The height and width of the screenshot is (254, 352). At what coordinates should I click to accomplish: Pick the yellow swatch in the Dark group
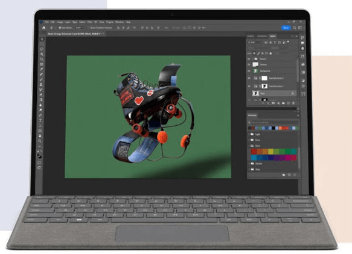tap(270, 152)
